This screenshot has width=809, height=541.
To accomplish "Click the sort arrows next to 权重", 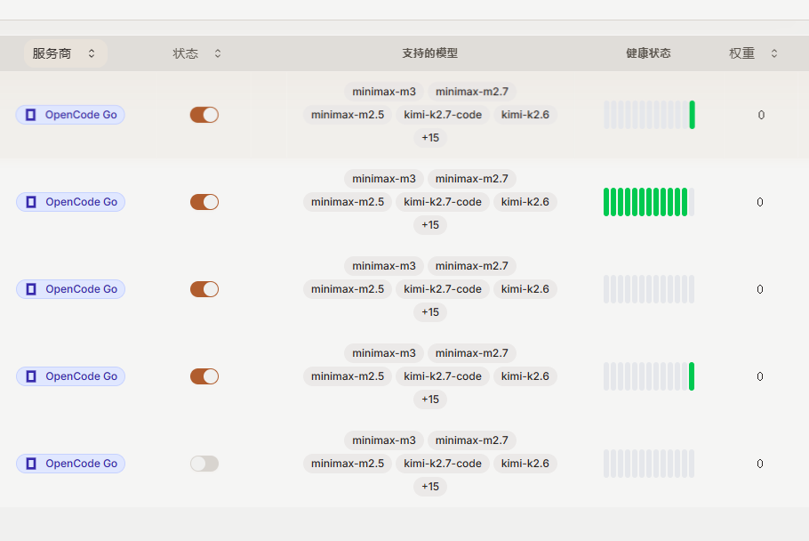I will (774, 53).
